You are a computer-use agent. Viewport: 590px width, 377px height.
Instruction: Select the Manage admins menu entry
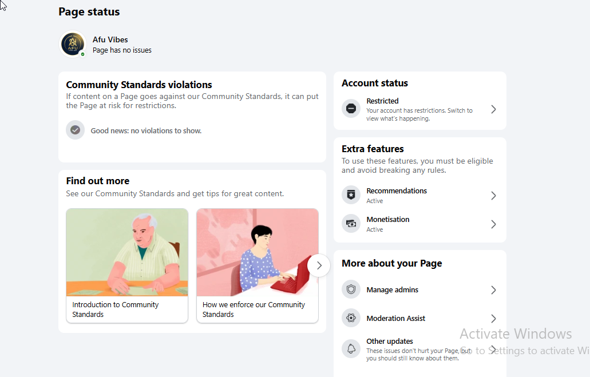[419, 289]
